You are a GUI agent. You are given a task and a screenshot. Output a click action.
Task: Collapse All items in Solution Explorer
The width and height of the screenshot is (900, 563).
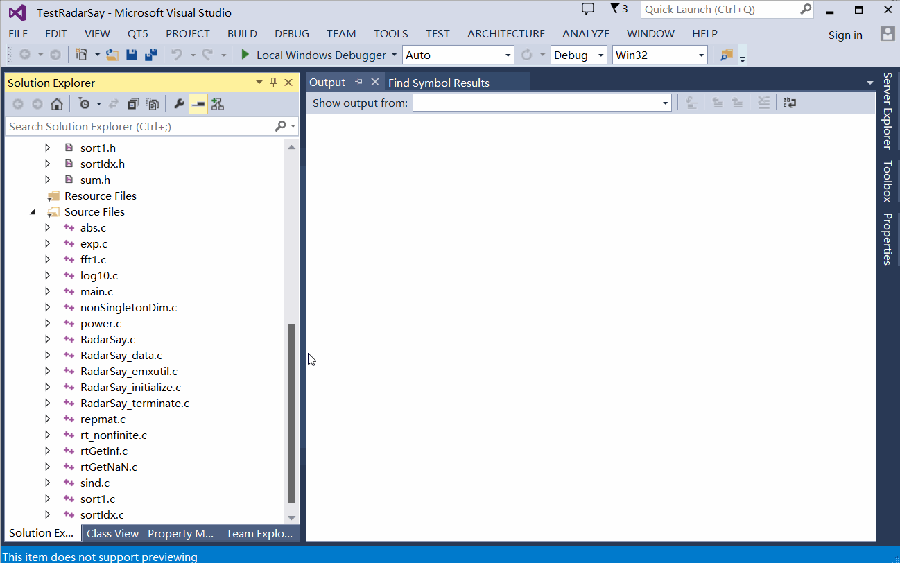pyautogui.click(x=132, y=103)
